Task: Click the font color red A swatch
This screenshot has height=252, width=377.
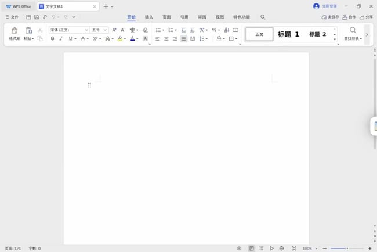Action: click(x=132, y=39)
